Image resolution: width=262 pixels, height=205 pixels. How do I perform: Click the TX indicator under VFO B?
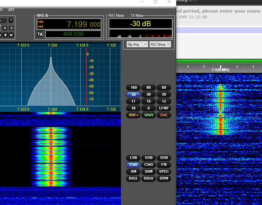(40, 34)
